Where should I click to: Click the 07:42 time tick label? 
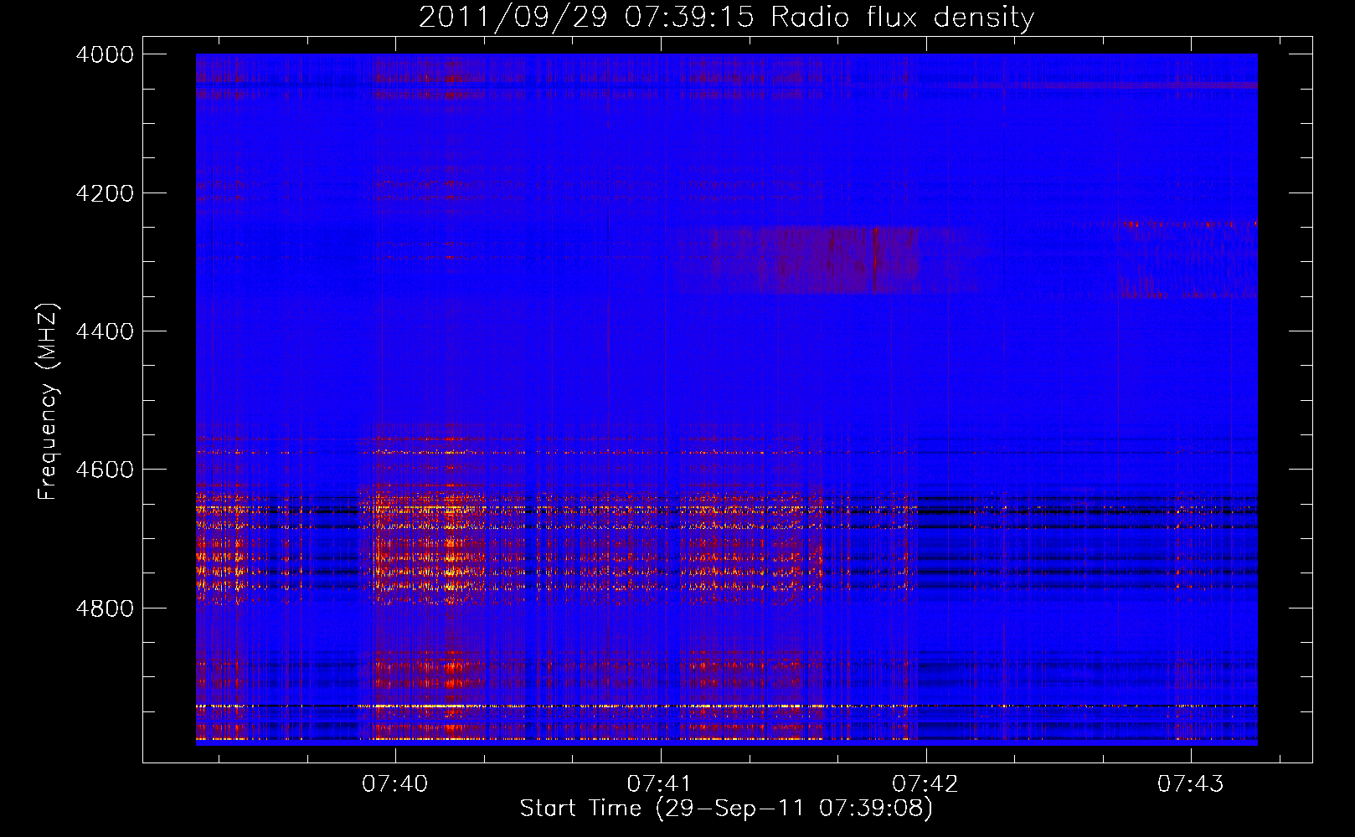click(x=925, y=783)
